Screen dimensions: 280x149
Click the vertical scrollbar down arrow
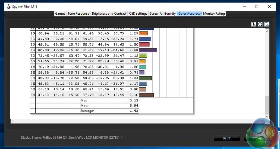pyautogui.click(x=267, y=117)
